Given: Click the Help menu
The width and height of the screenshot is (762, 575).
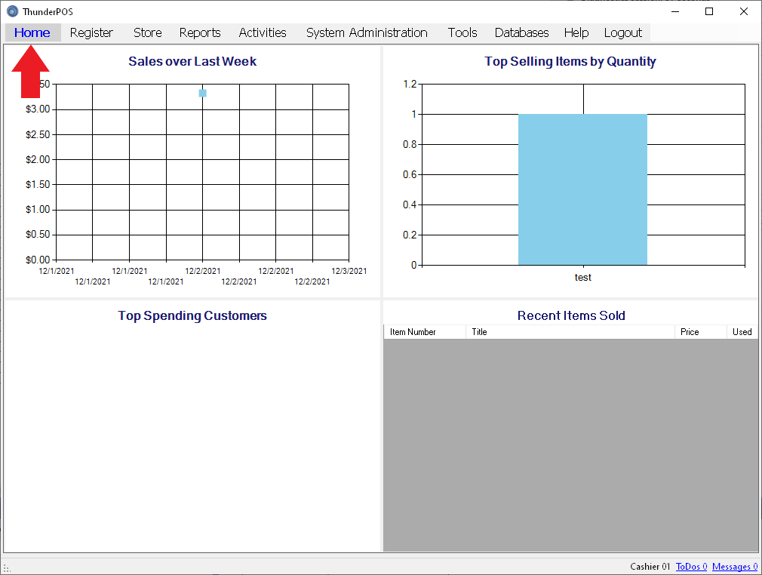Looking at the screenshot, I should point(576,32).
